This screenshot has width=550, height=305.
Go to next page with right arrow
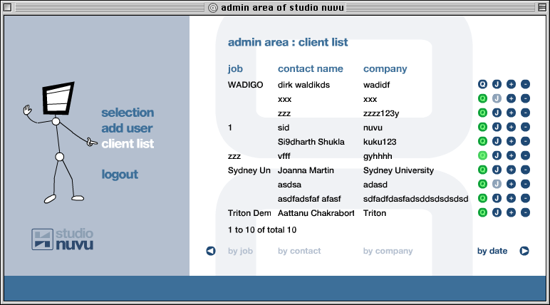524,251
